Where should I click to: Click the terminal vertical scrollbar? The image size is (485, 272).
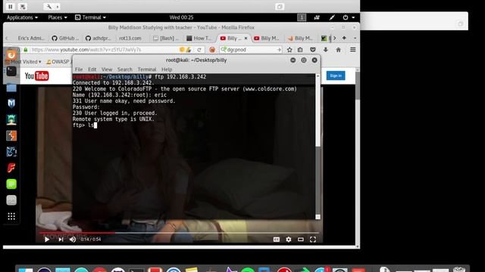click(x=318, y=147)
